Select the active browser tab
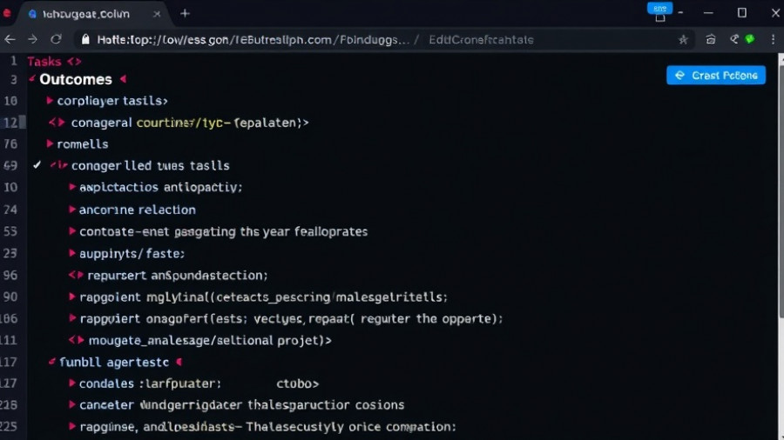784x440 pixels. tap(93, 14)
